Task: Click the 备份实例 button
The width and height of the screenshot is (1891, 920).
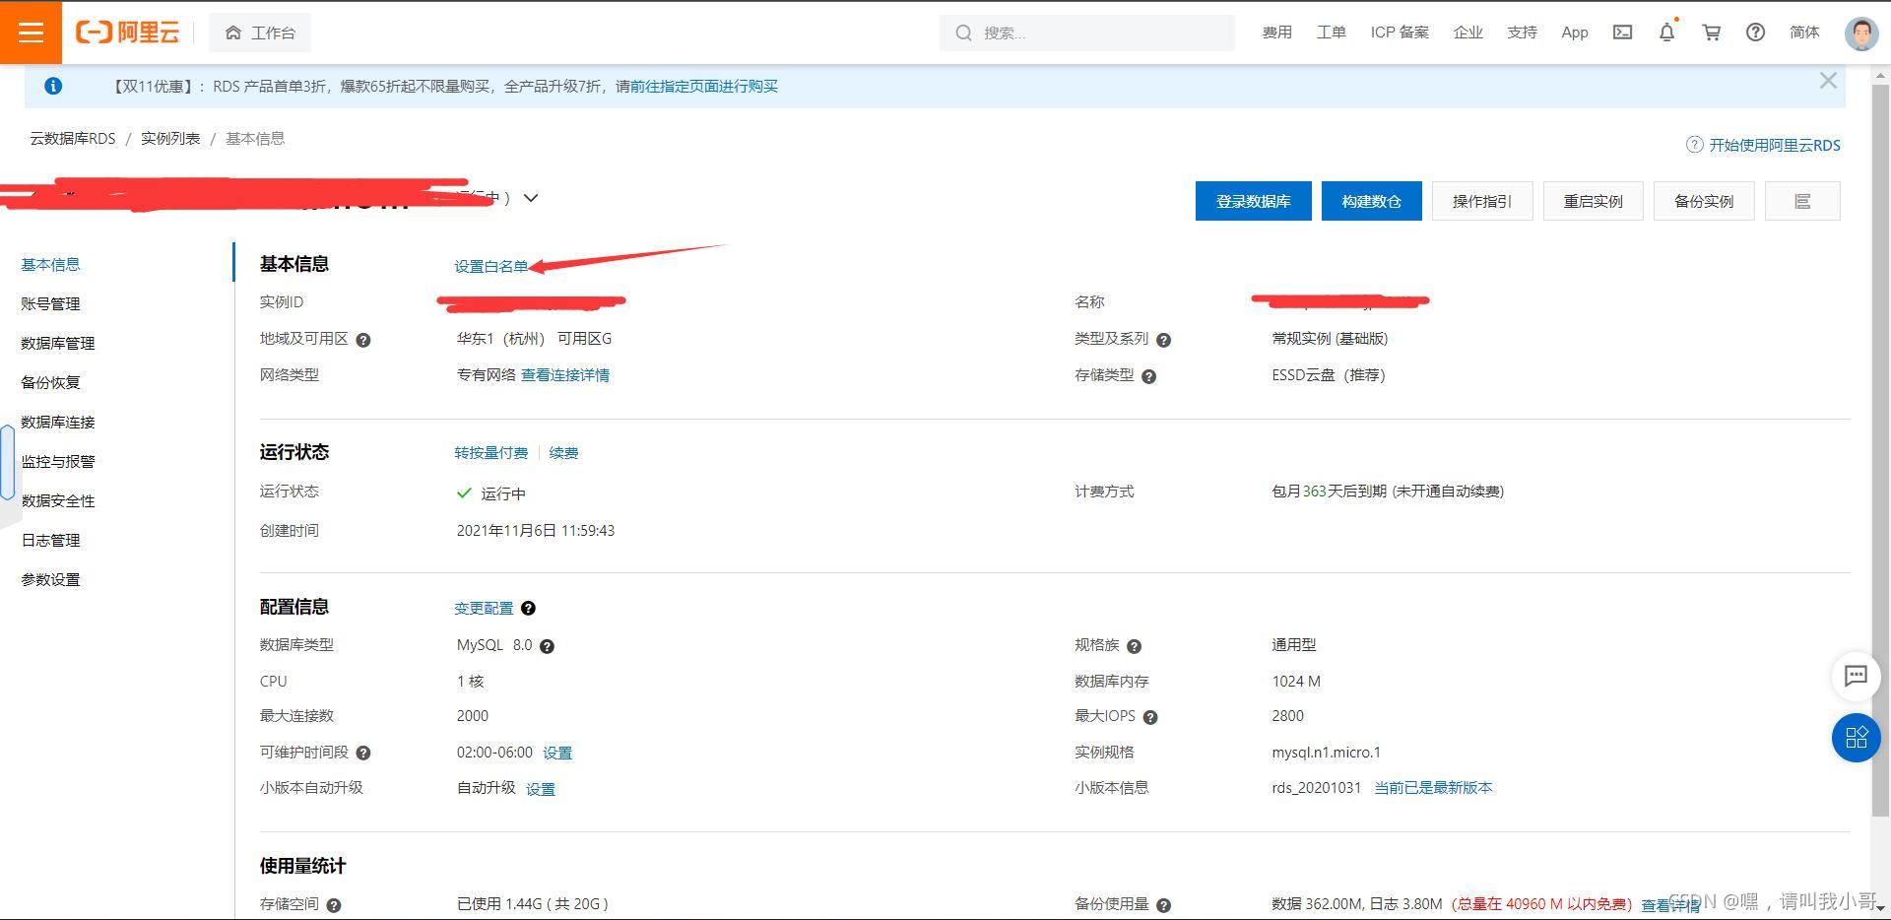Action: [x=1704, y=201]
